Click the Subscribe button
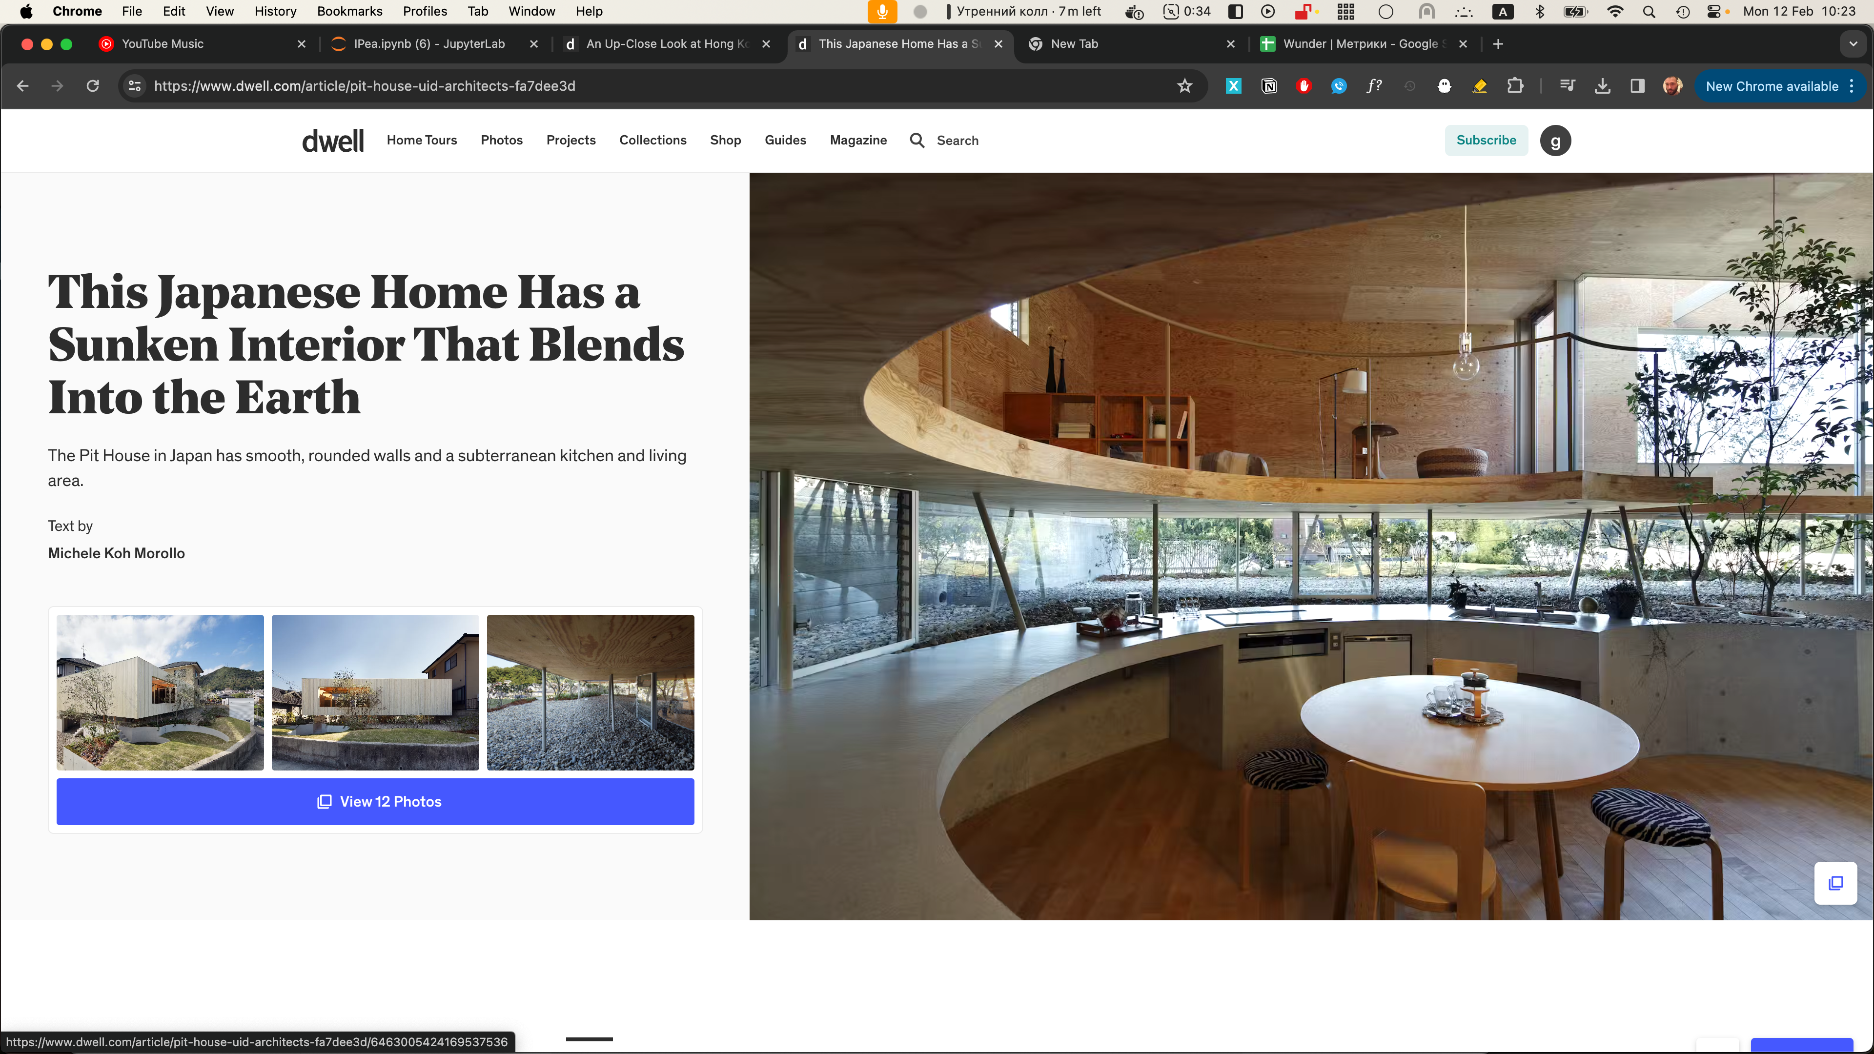Image resolution: width=1874 pixels, height=1054 pixels. point(1486,141)
